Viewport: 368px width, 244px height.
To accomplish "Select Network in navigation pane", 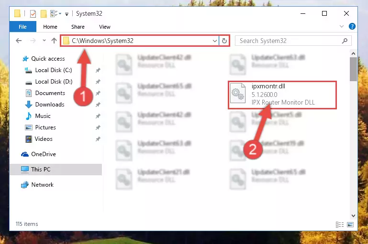I will pos(43,184).
